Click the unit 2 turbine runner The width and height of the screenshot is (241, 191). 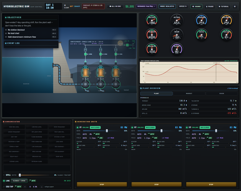[101, 84]
